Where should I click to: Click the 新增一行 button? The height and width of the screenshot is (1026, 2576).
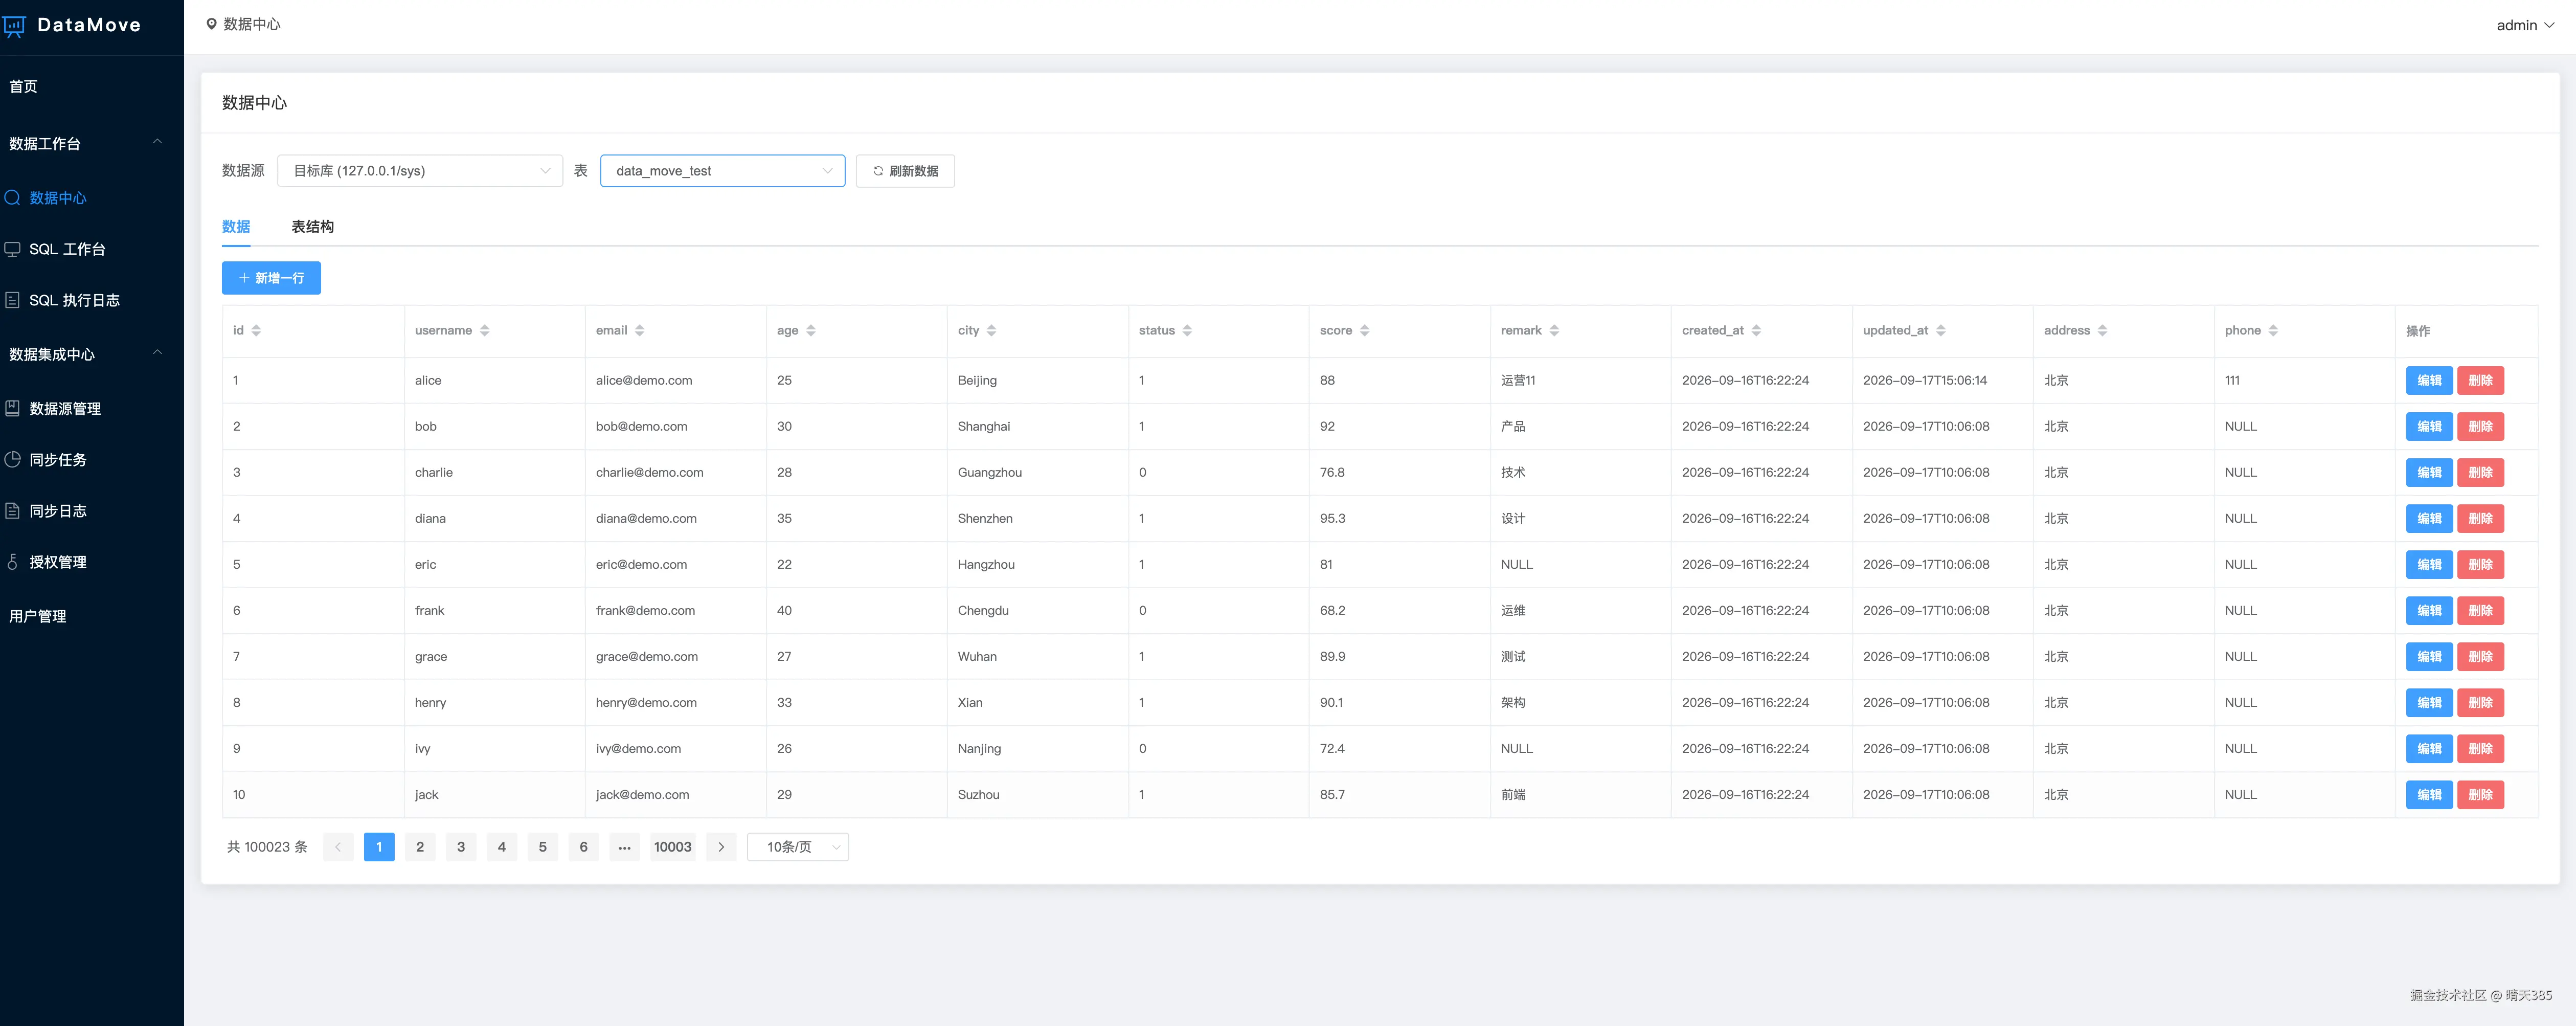(271, 278)
